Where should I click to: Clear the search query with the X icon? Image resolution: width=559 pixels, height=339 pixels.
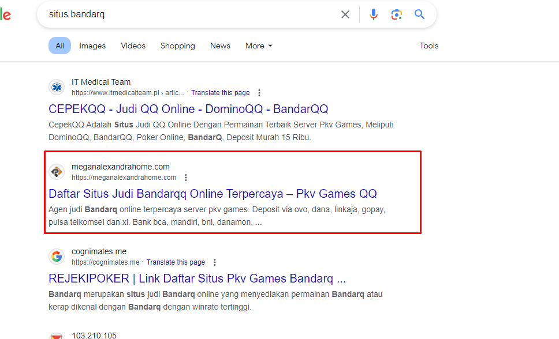[x=345, y=14]
